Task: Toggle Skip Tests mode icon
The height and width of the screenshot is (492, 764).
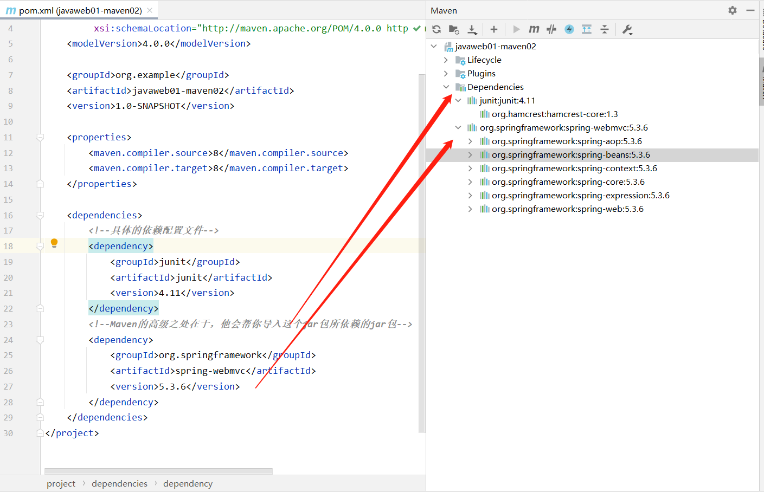Action: coord(551,29)
